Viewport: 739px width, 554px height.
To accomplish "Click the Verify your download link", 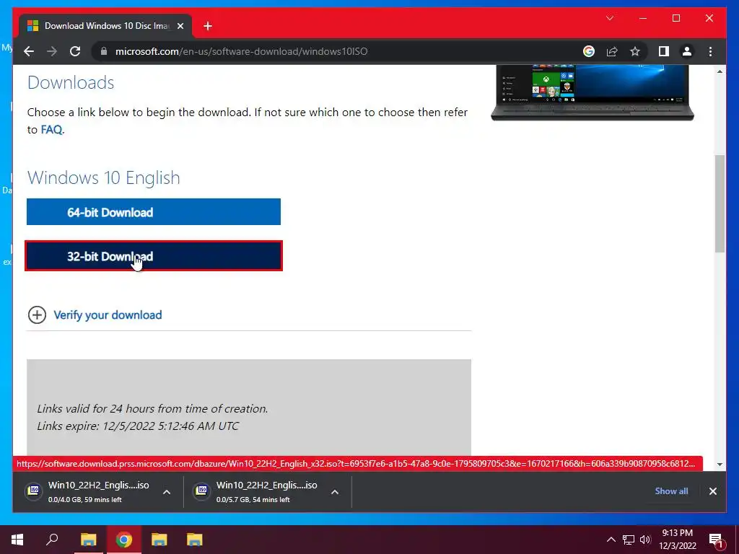I will click(108, 315).
